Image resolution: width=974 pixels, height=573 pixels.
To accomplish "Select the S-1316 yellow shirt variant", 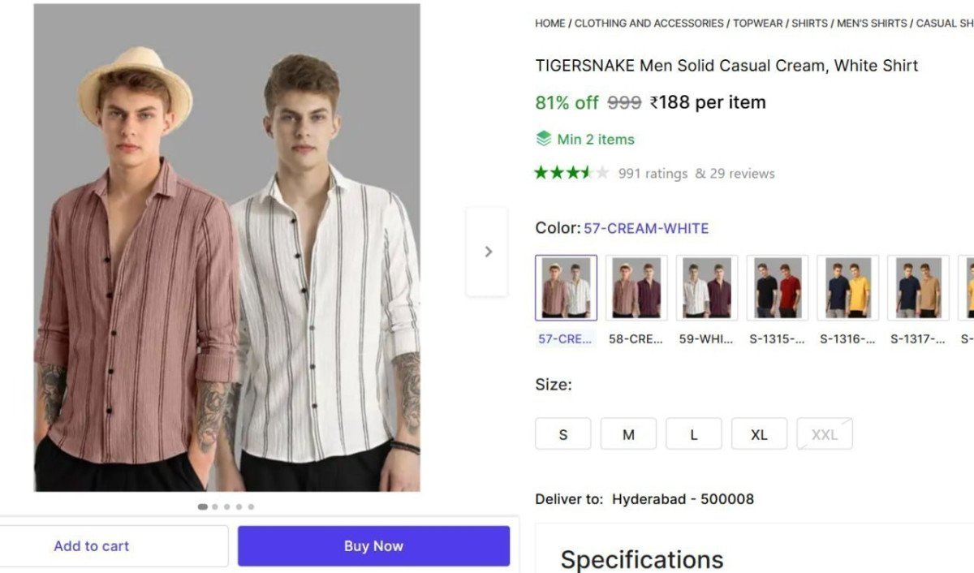I will [847, 287].
